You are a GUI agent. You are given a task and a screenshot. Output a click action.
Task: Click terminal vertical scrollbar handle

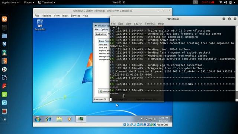tap(237, 95)
